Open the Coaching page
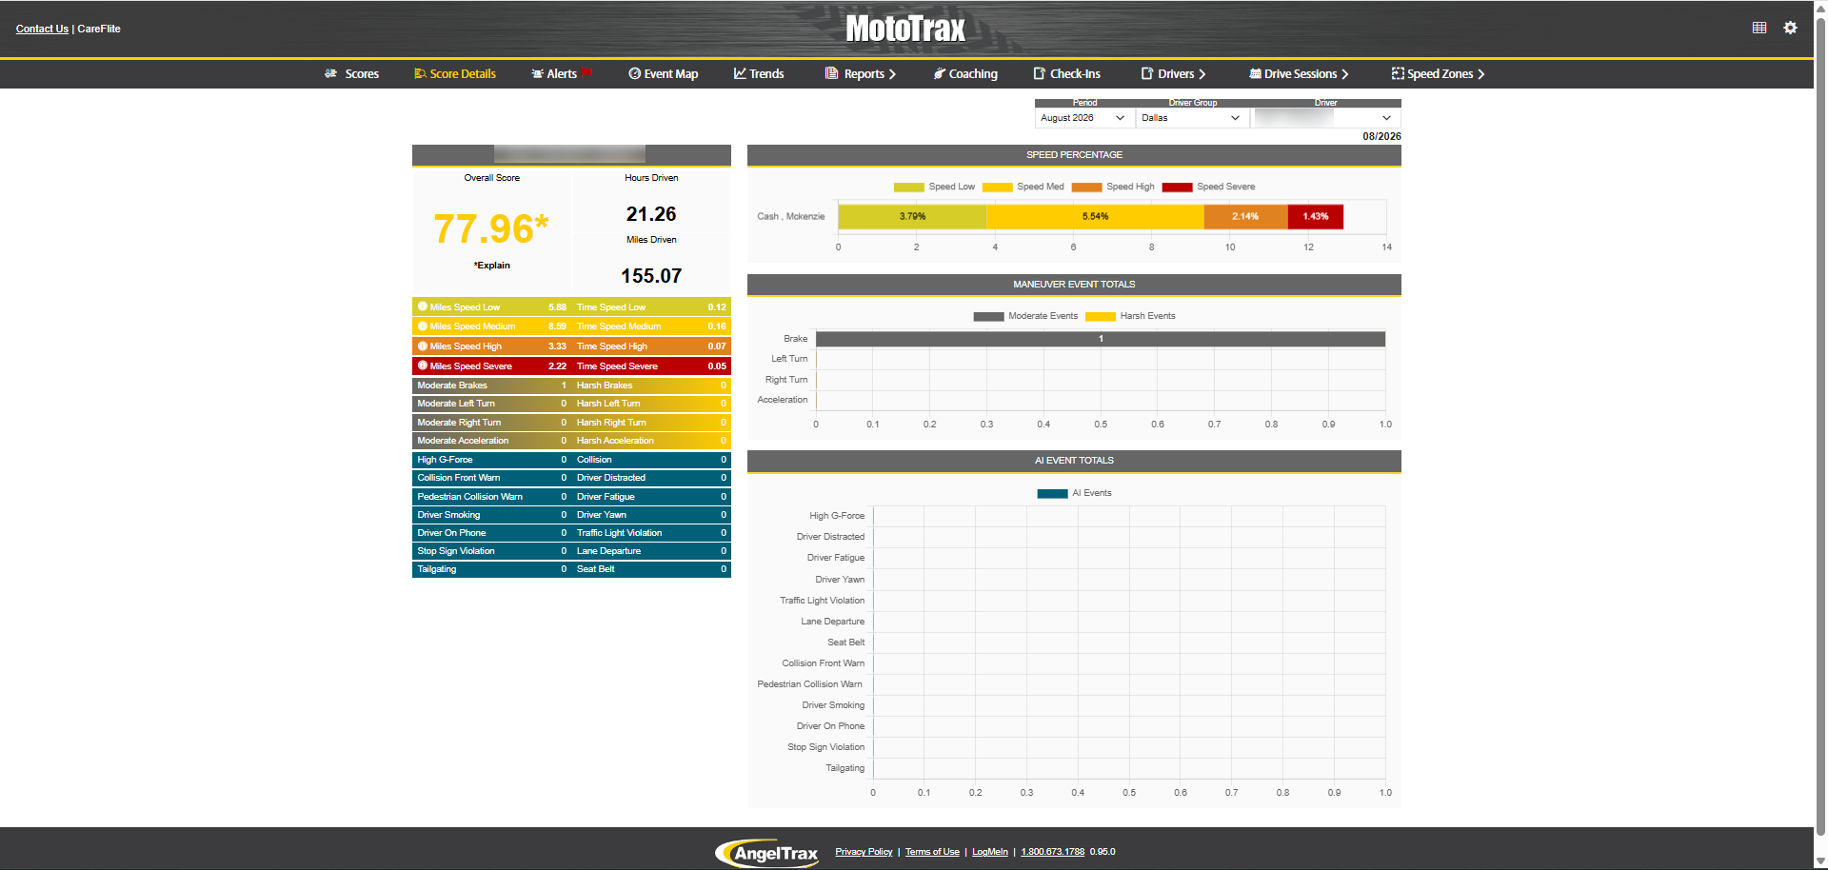The width and height of the screenshot is (1828, 870). (x=973, y=73)
